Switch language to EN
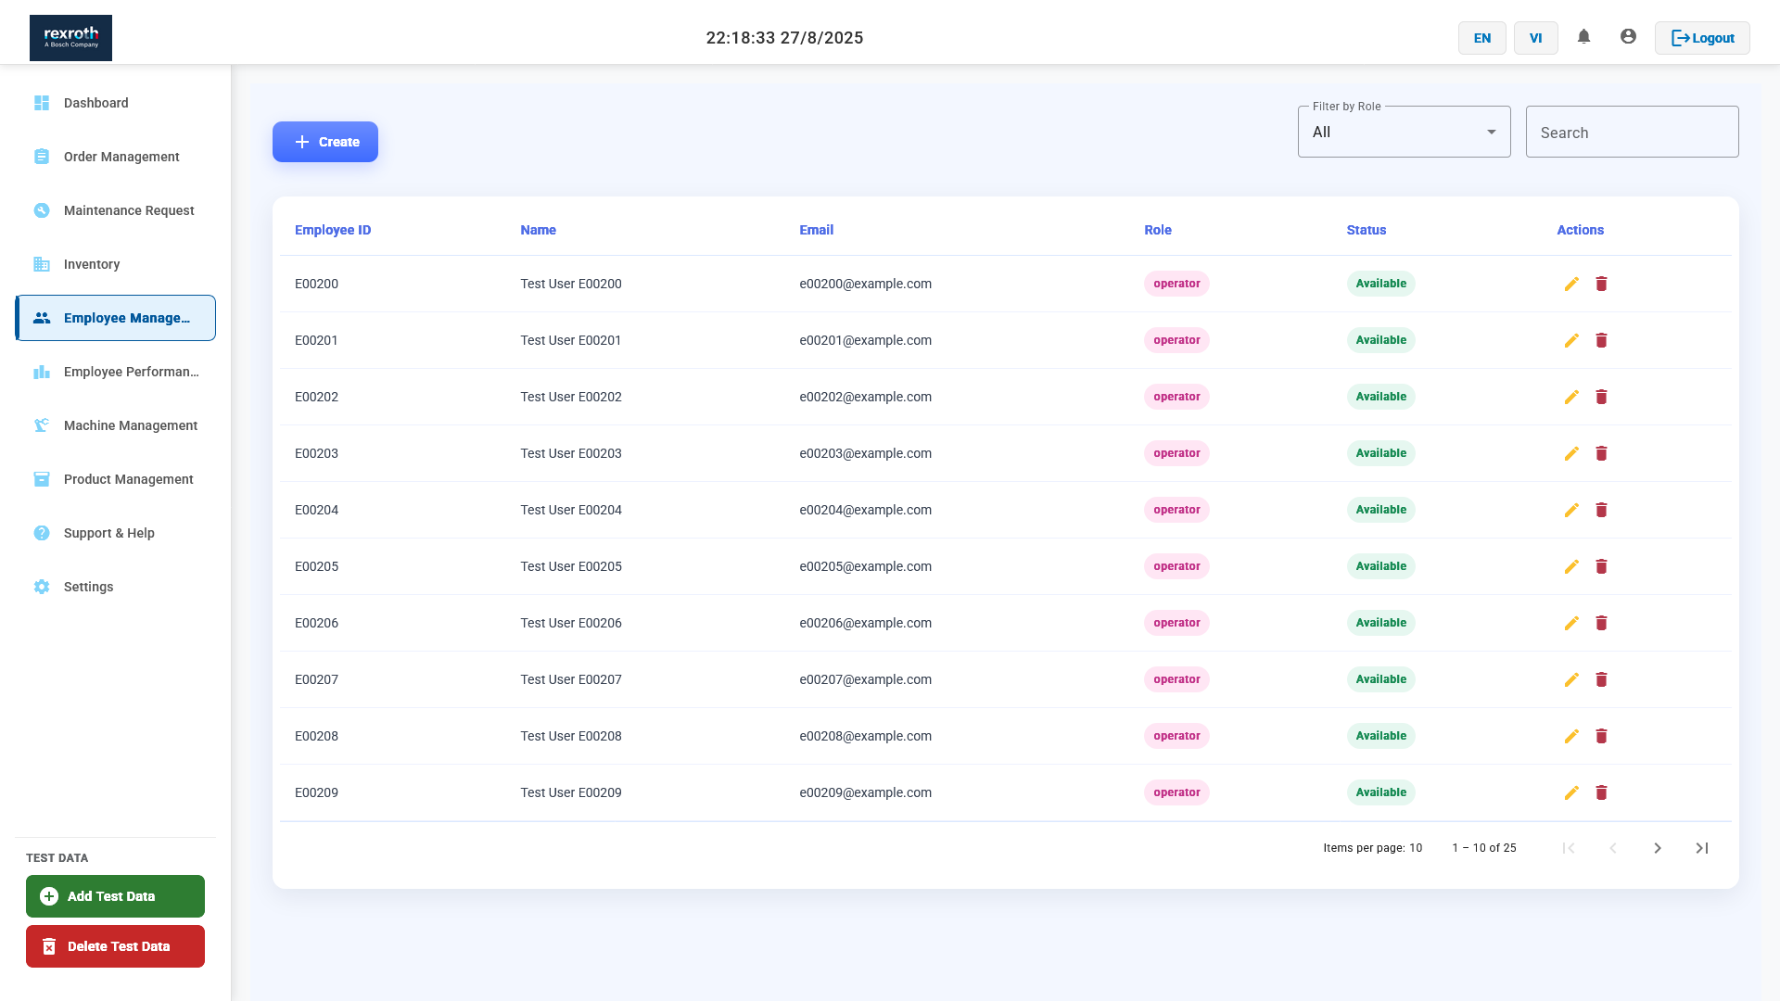This screenshot has height=1001, width=1780. 1481,38
